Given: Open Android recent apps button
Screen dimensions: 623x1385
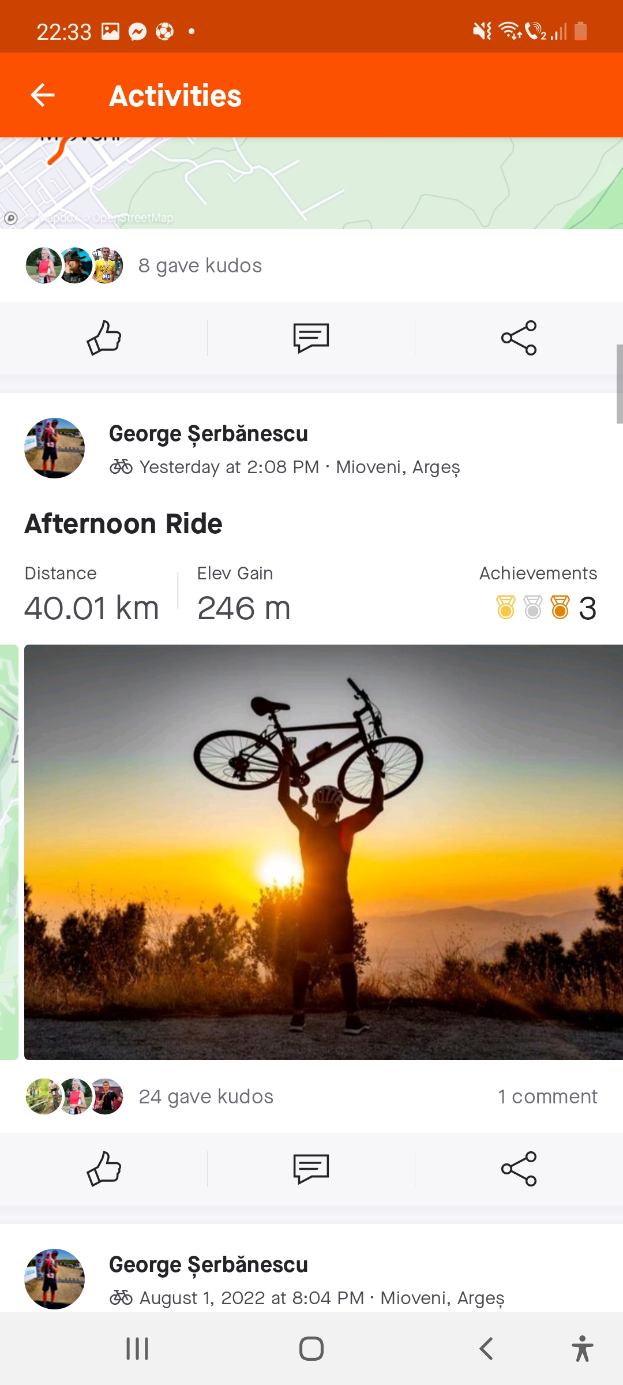Looking at the screenshot, I should (x=137, y=1349).
